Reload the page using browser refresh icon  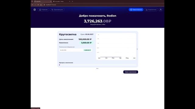tap(38, 5)
